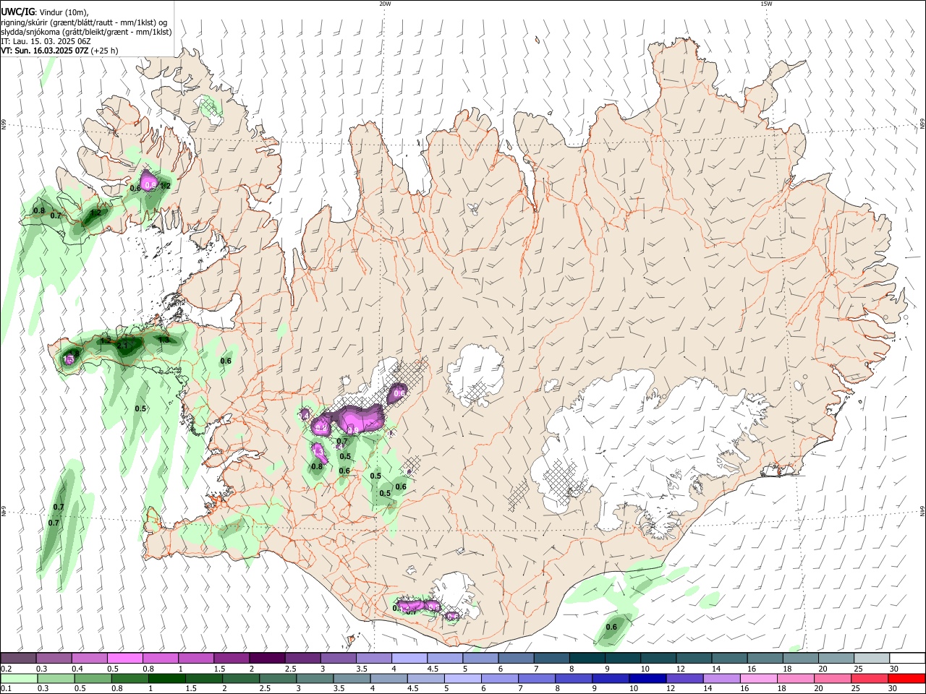Select the rain swatch between 2 and 2.5
926x694 pixels.
(240, 678)
